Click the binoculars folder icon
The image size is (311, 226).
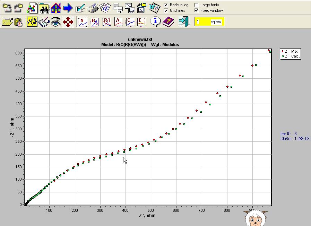coord(44,8)
